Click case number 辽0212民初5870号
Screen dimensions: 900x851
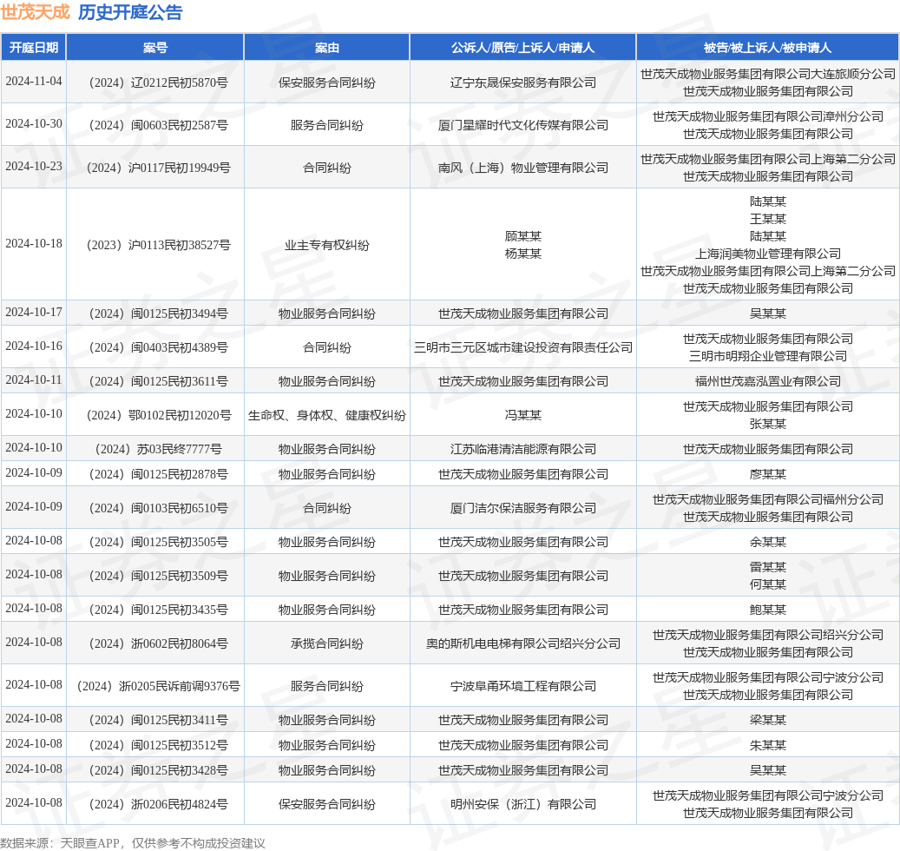point(159,82)
